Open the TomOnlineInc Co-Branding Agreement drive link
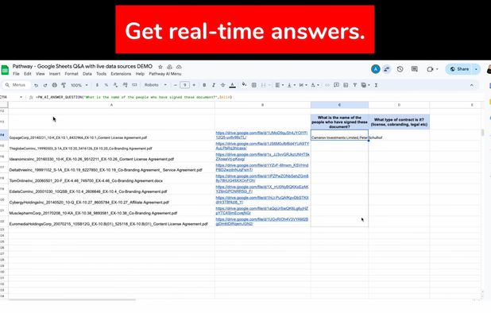The image size is (491, 313). [x=262, y=179]
